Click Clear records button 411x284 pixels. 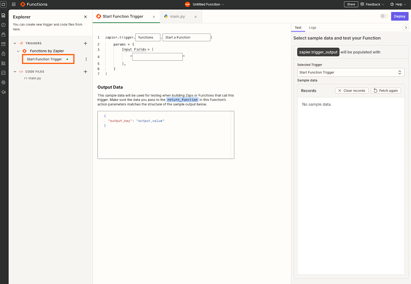click(x=352, y=91)
